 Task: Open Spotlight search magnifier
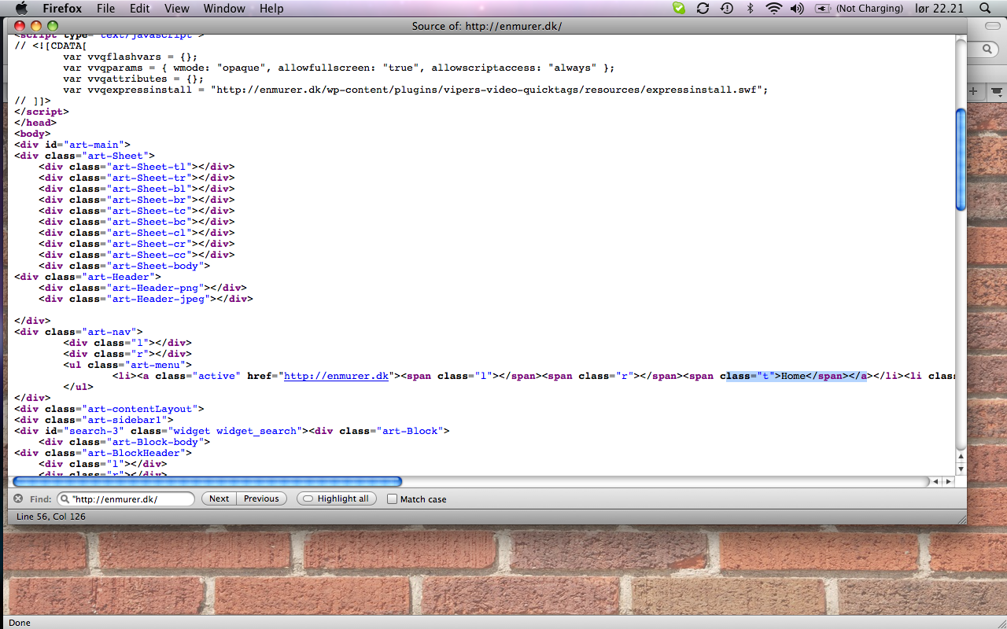pos(985,9)
